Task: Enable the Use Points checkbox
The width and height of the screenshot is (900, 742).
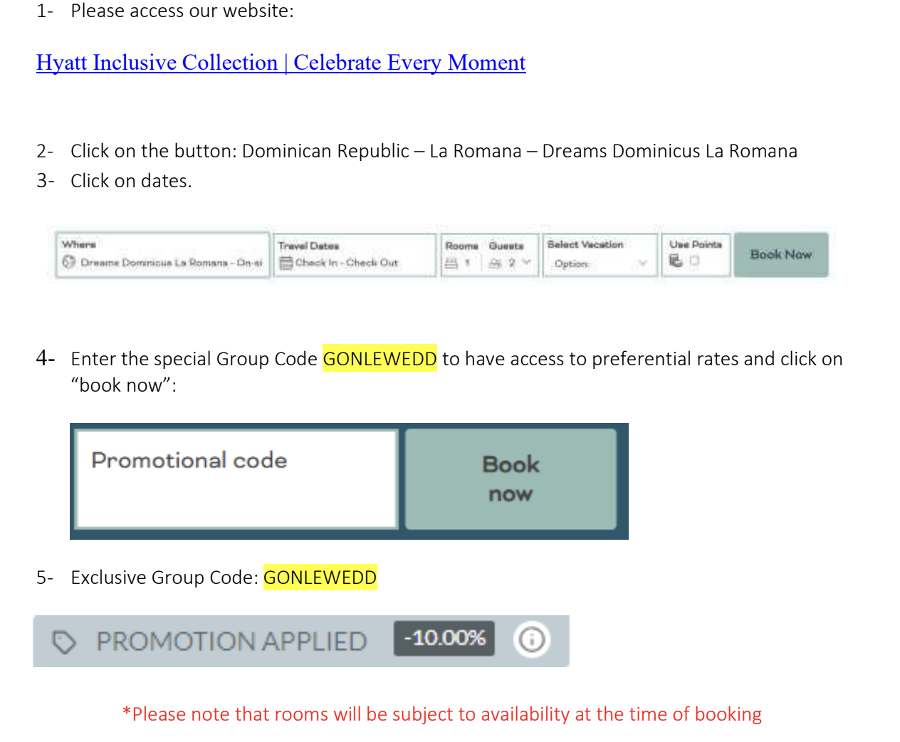Action: pyautogui.click(x=694, y=261)
